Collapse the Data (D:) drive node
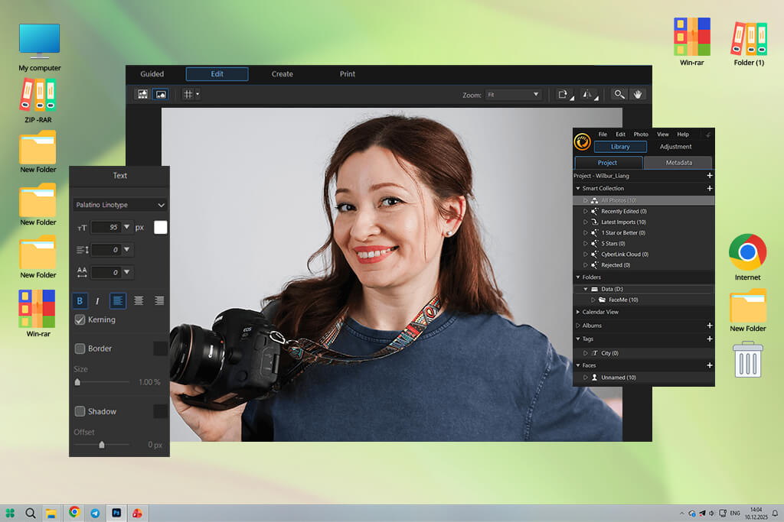This screenshot has height=522, width=784. 586,289
